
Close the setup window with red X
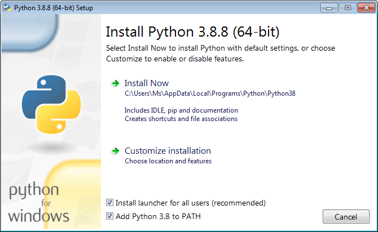click(x=366, y=8)
